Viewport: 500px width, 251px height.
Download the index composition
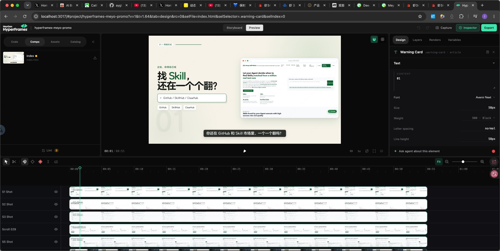tap(95, 58)
